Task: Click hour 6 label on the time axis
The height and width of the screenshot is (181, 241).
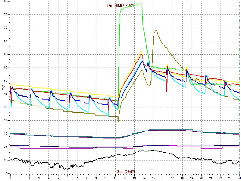Action: (x=67, y=178)
